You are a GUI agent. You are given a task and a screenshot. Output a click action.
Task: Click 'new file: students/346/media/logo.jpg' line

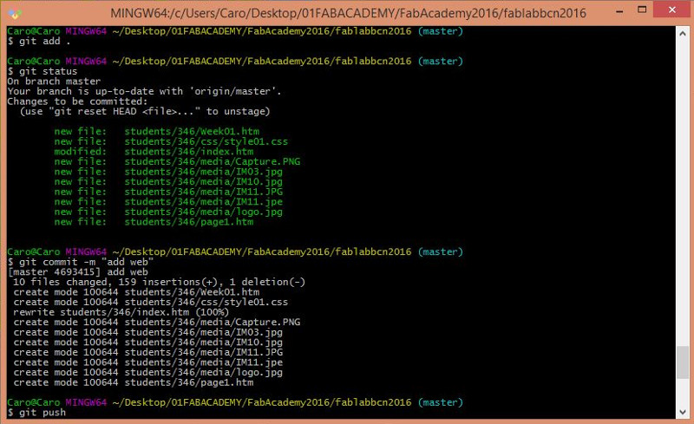(168, 212)
